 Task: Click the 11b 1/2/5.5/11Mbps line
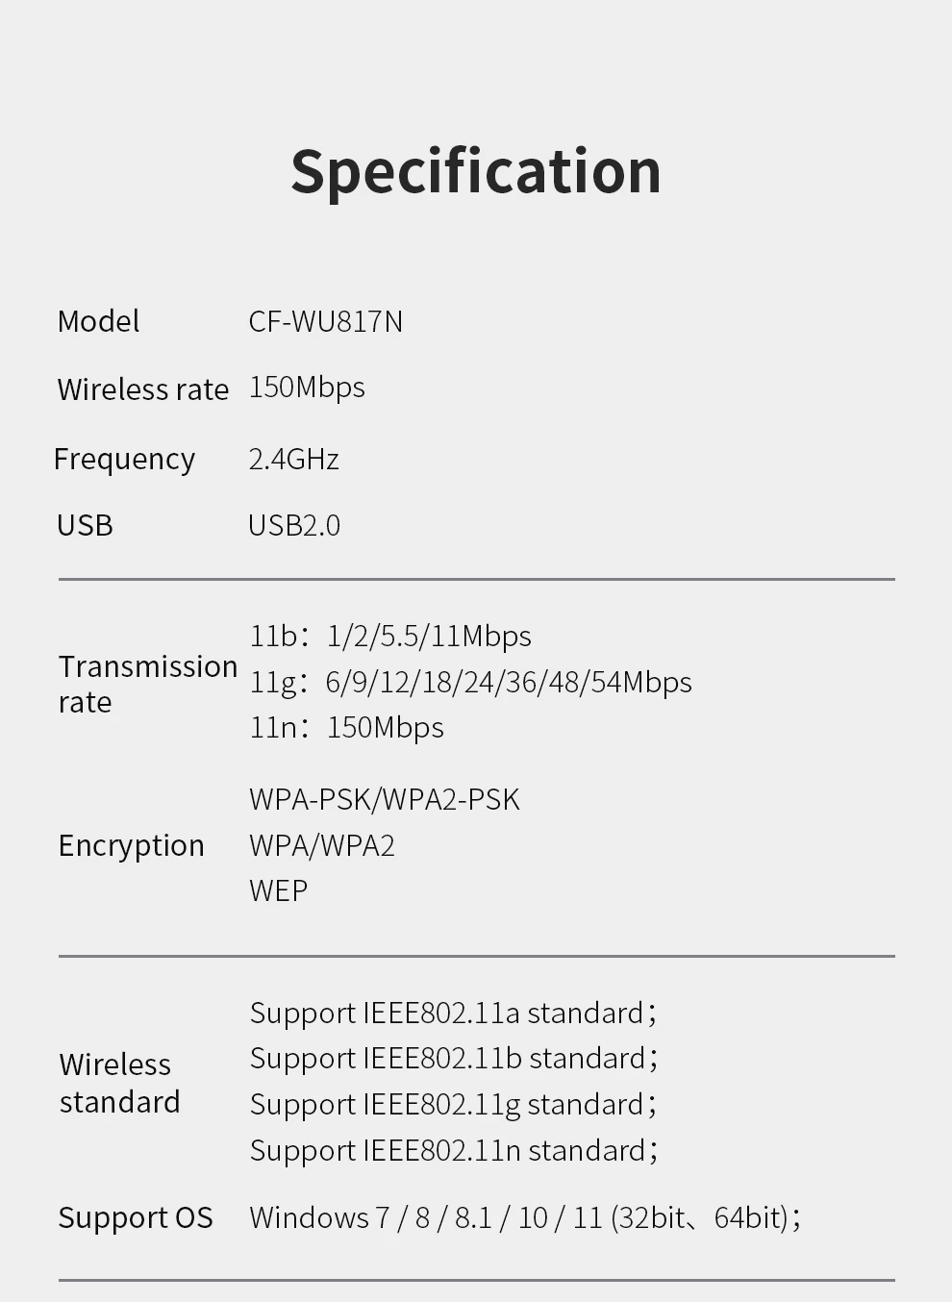point(390,637)
